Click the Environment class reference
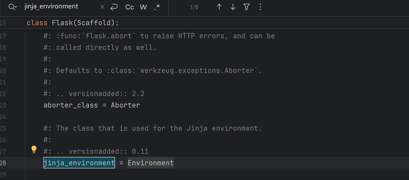 coord(151,163)
